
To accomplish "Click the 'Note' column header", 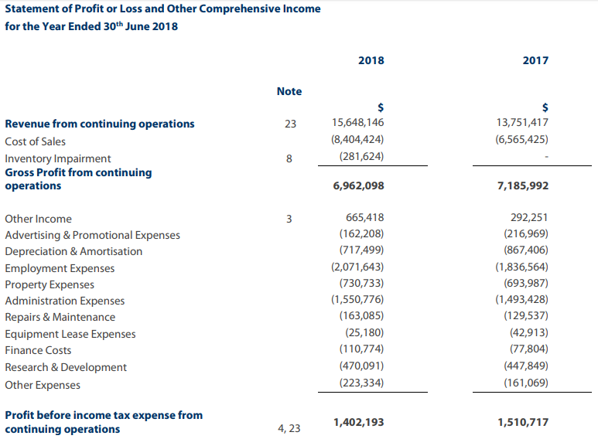I will pos(289,91).
